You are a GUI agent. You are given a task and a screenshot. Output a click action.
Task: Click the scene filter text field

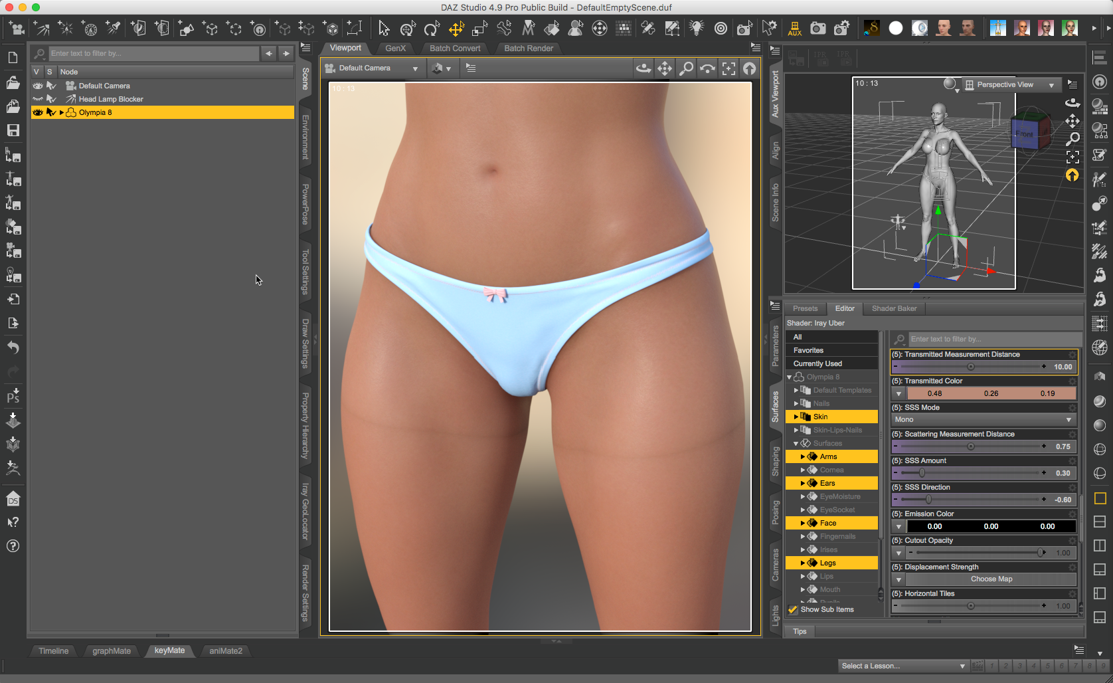click(x=153, y=53)
